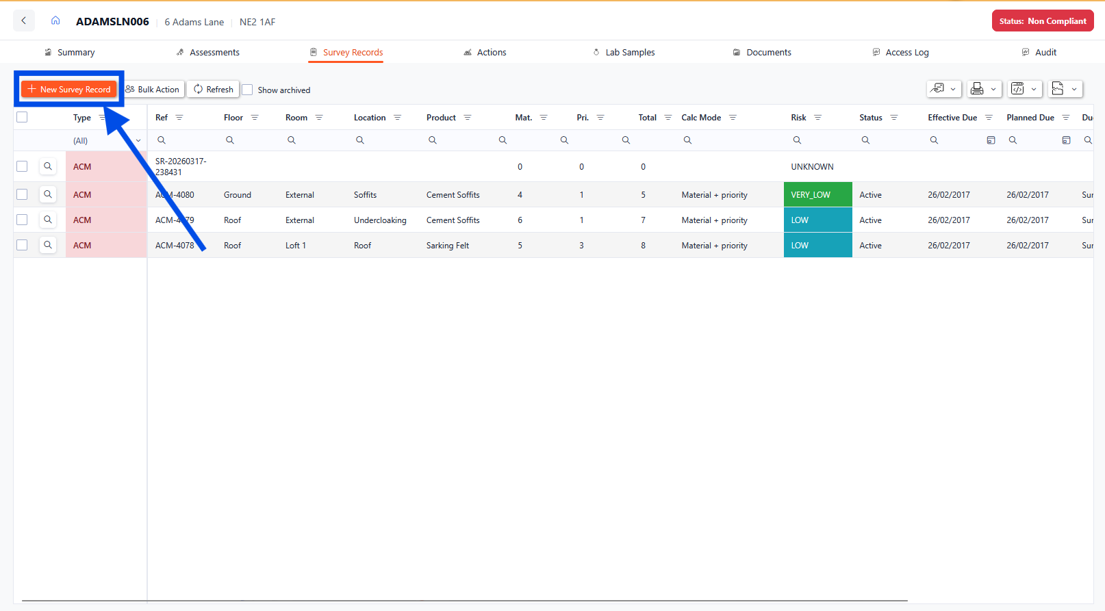The width and height of the screenshot is (1105, 611).
Task: Switch to the Assessments tab
Action: pos(214,52)
